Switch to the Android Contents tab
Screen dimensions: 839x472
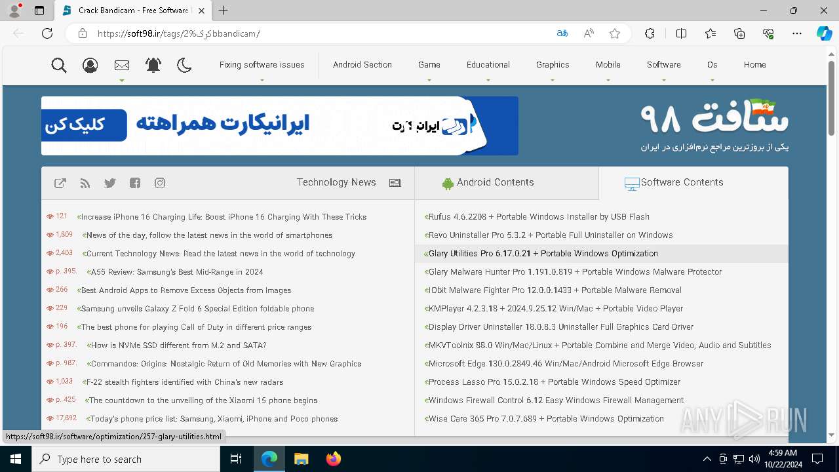(x=507, y=183)
